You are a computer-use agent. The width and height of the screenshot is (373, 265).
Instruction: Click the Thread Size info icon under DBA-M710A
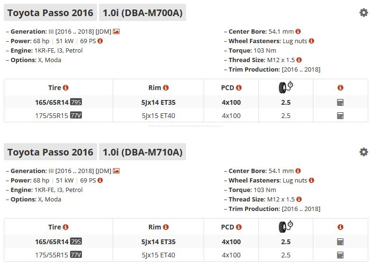click(x=299, y=200)
